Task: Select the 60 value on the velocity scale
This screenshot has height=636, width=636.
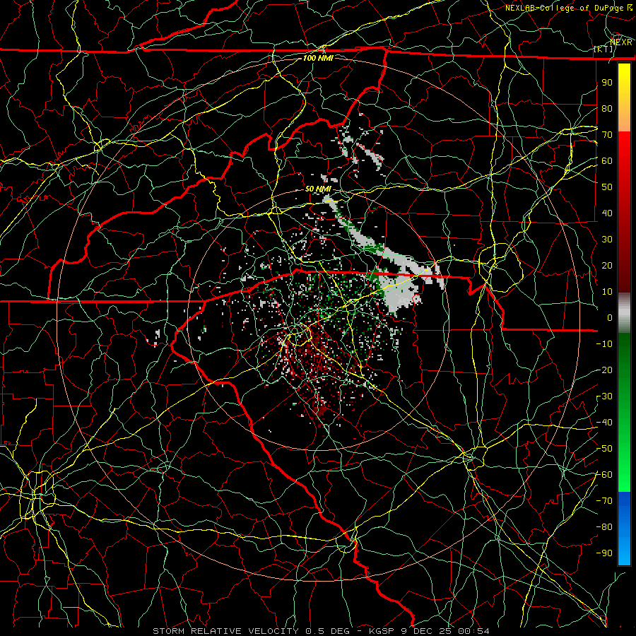Action: pyautogui.click(x=607, y=160)
